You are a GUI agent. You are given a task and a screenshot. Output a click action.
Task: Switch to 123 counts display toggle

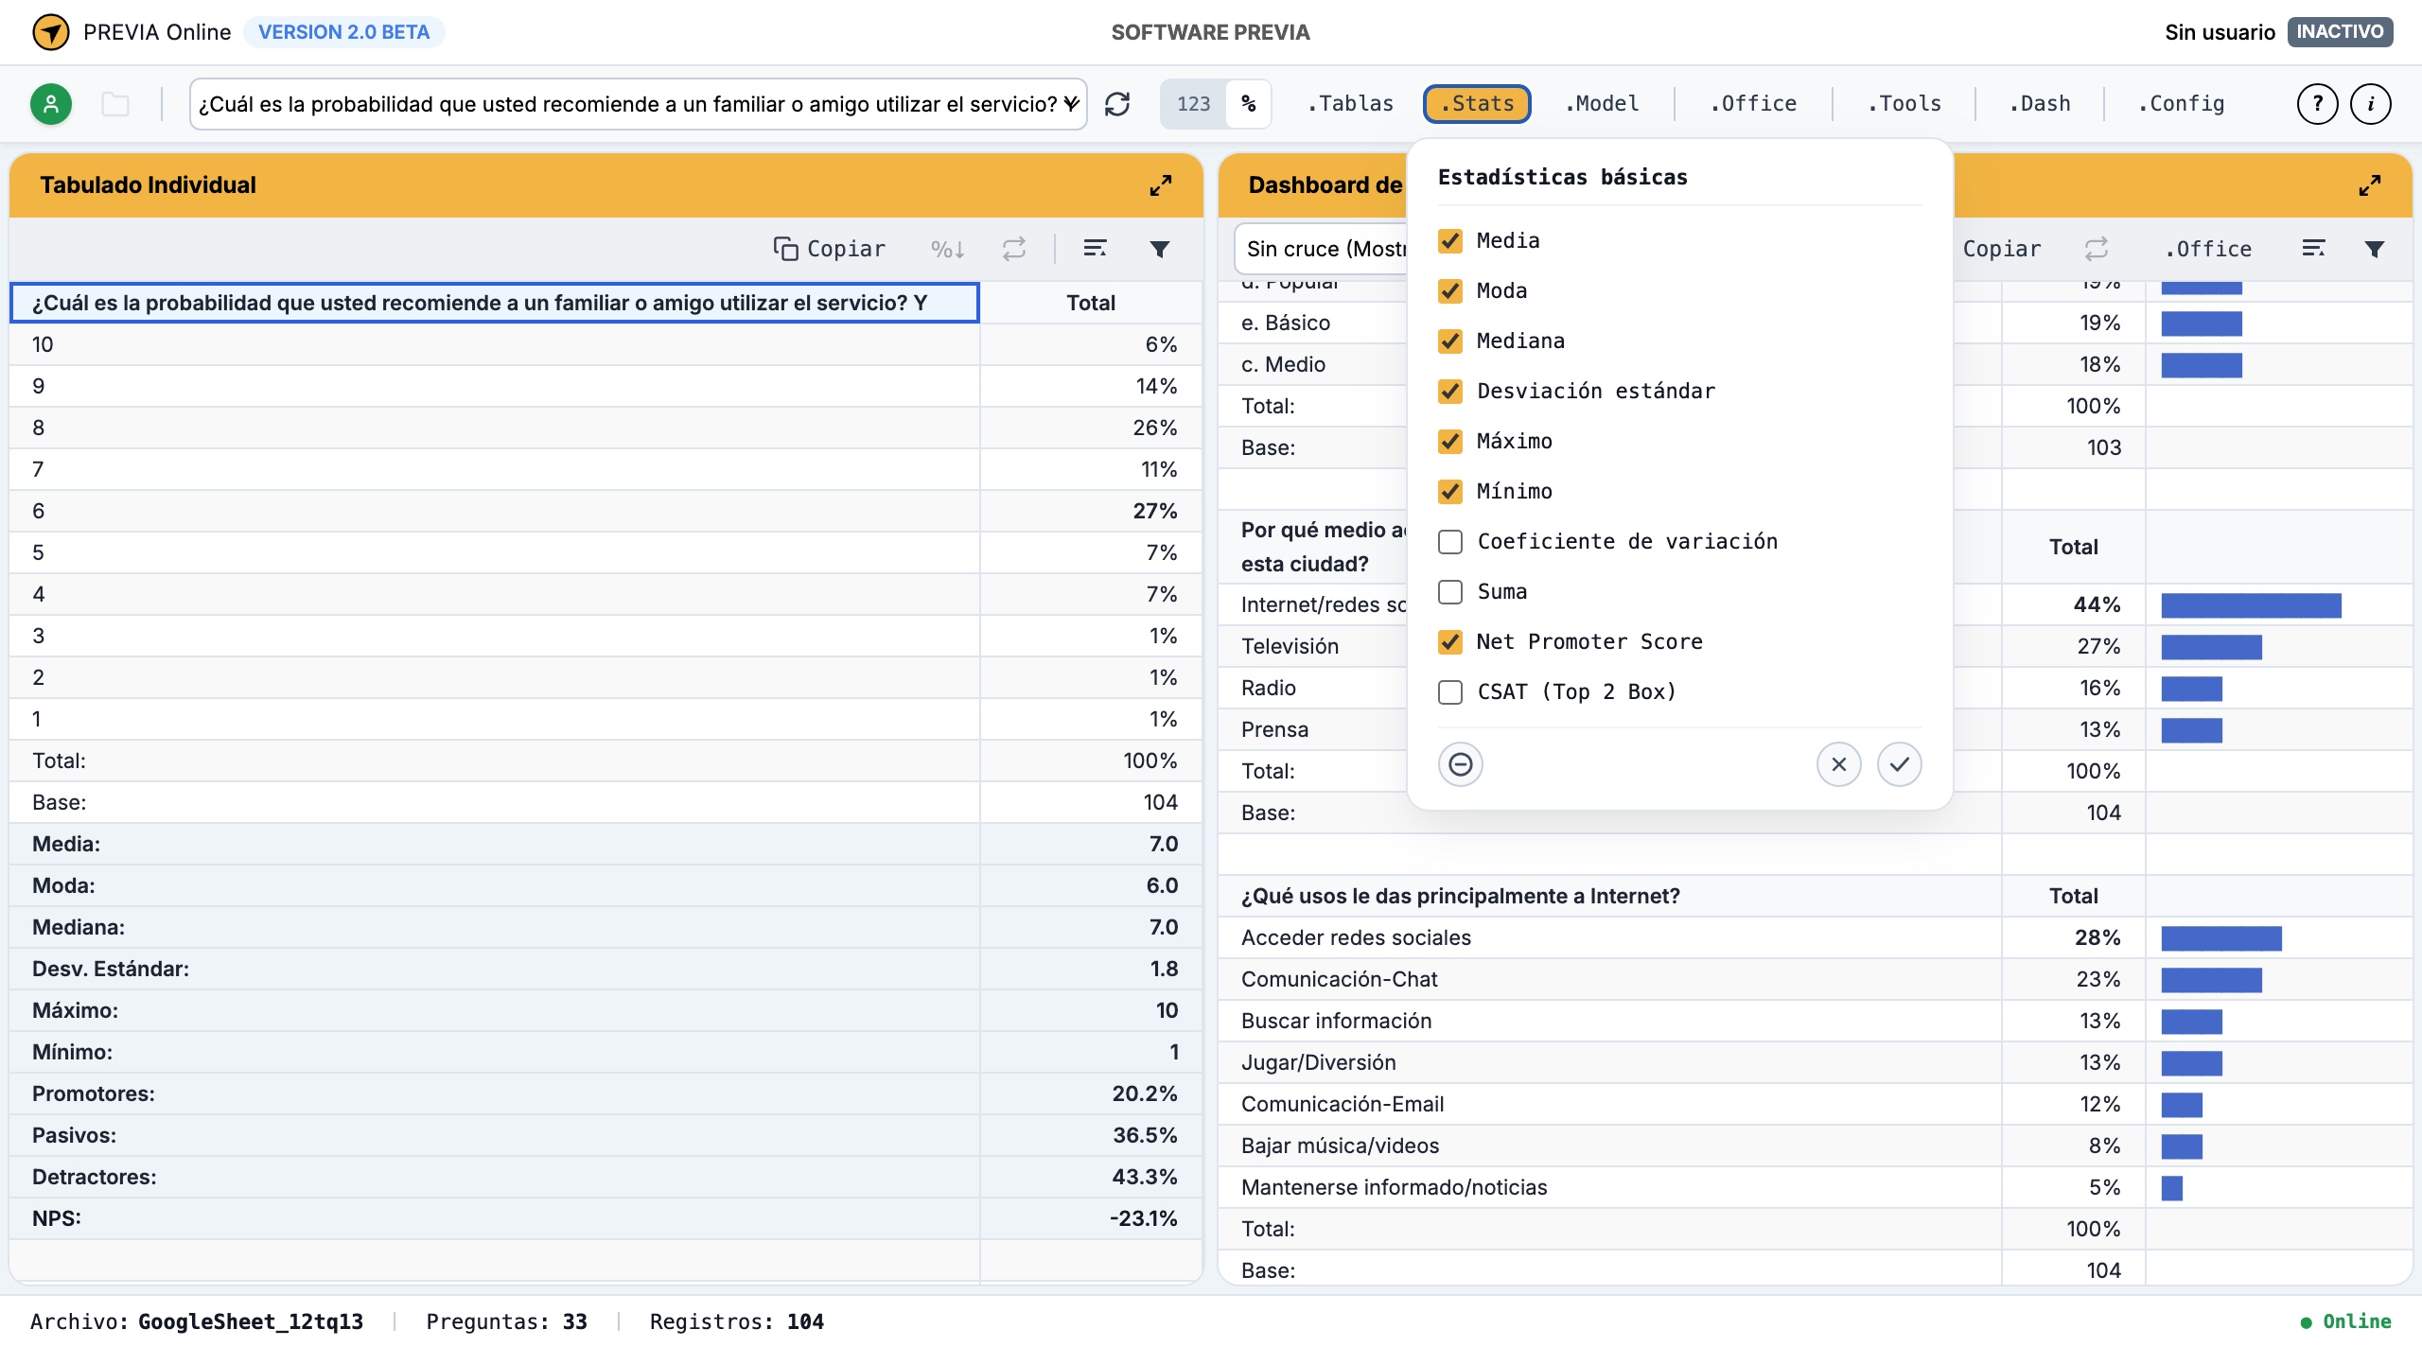[1194, 104]
